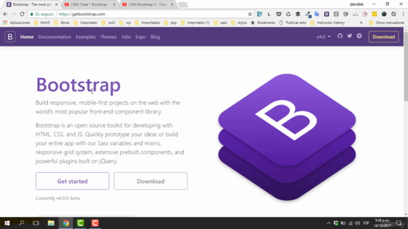The width and height of the screenshot is (408, 229).
Task: Open the Bookmarks starred shortcut
Action: [263, 23]
